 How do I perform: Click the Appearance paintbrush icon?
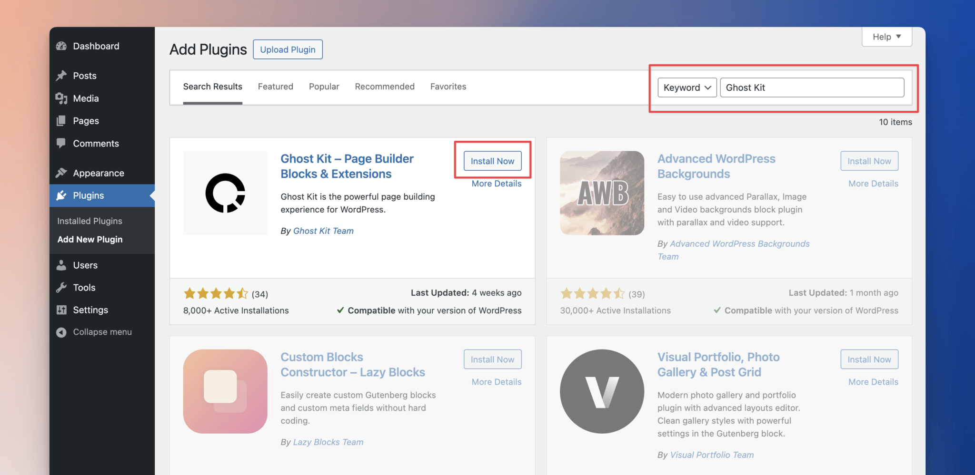coord(61,173)
